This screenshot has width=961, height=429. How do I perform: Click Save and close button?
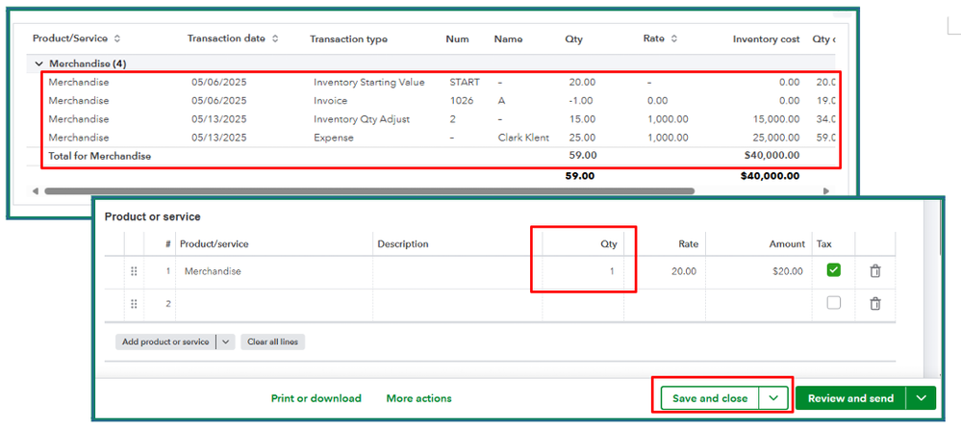pyautogui.click(x=710, y=398)
